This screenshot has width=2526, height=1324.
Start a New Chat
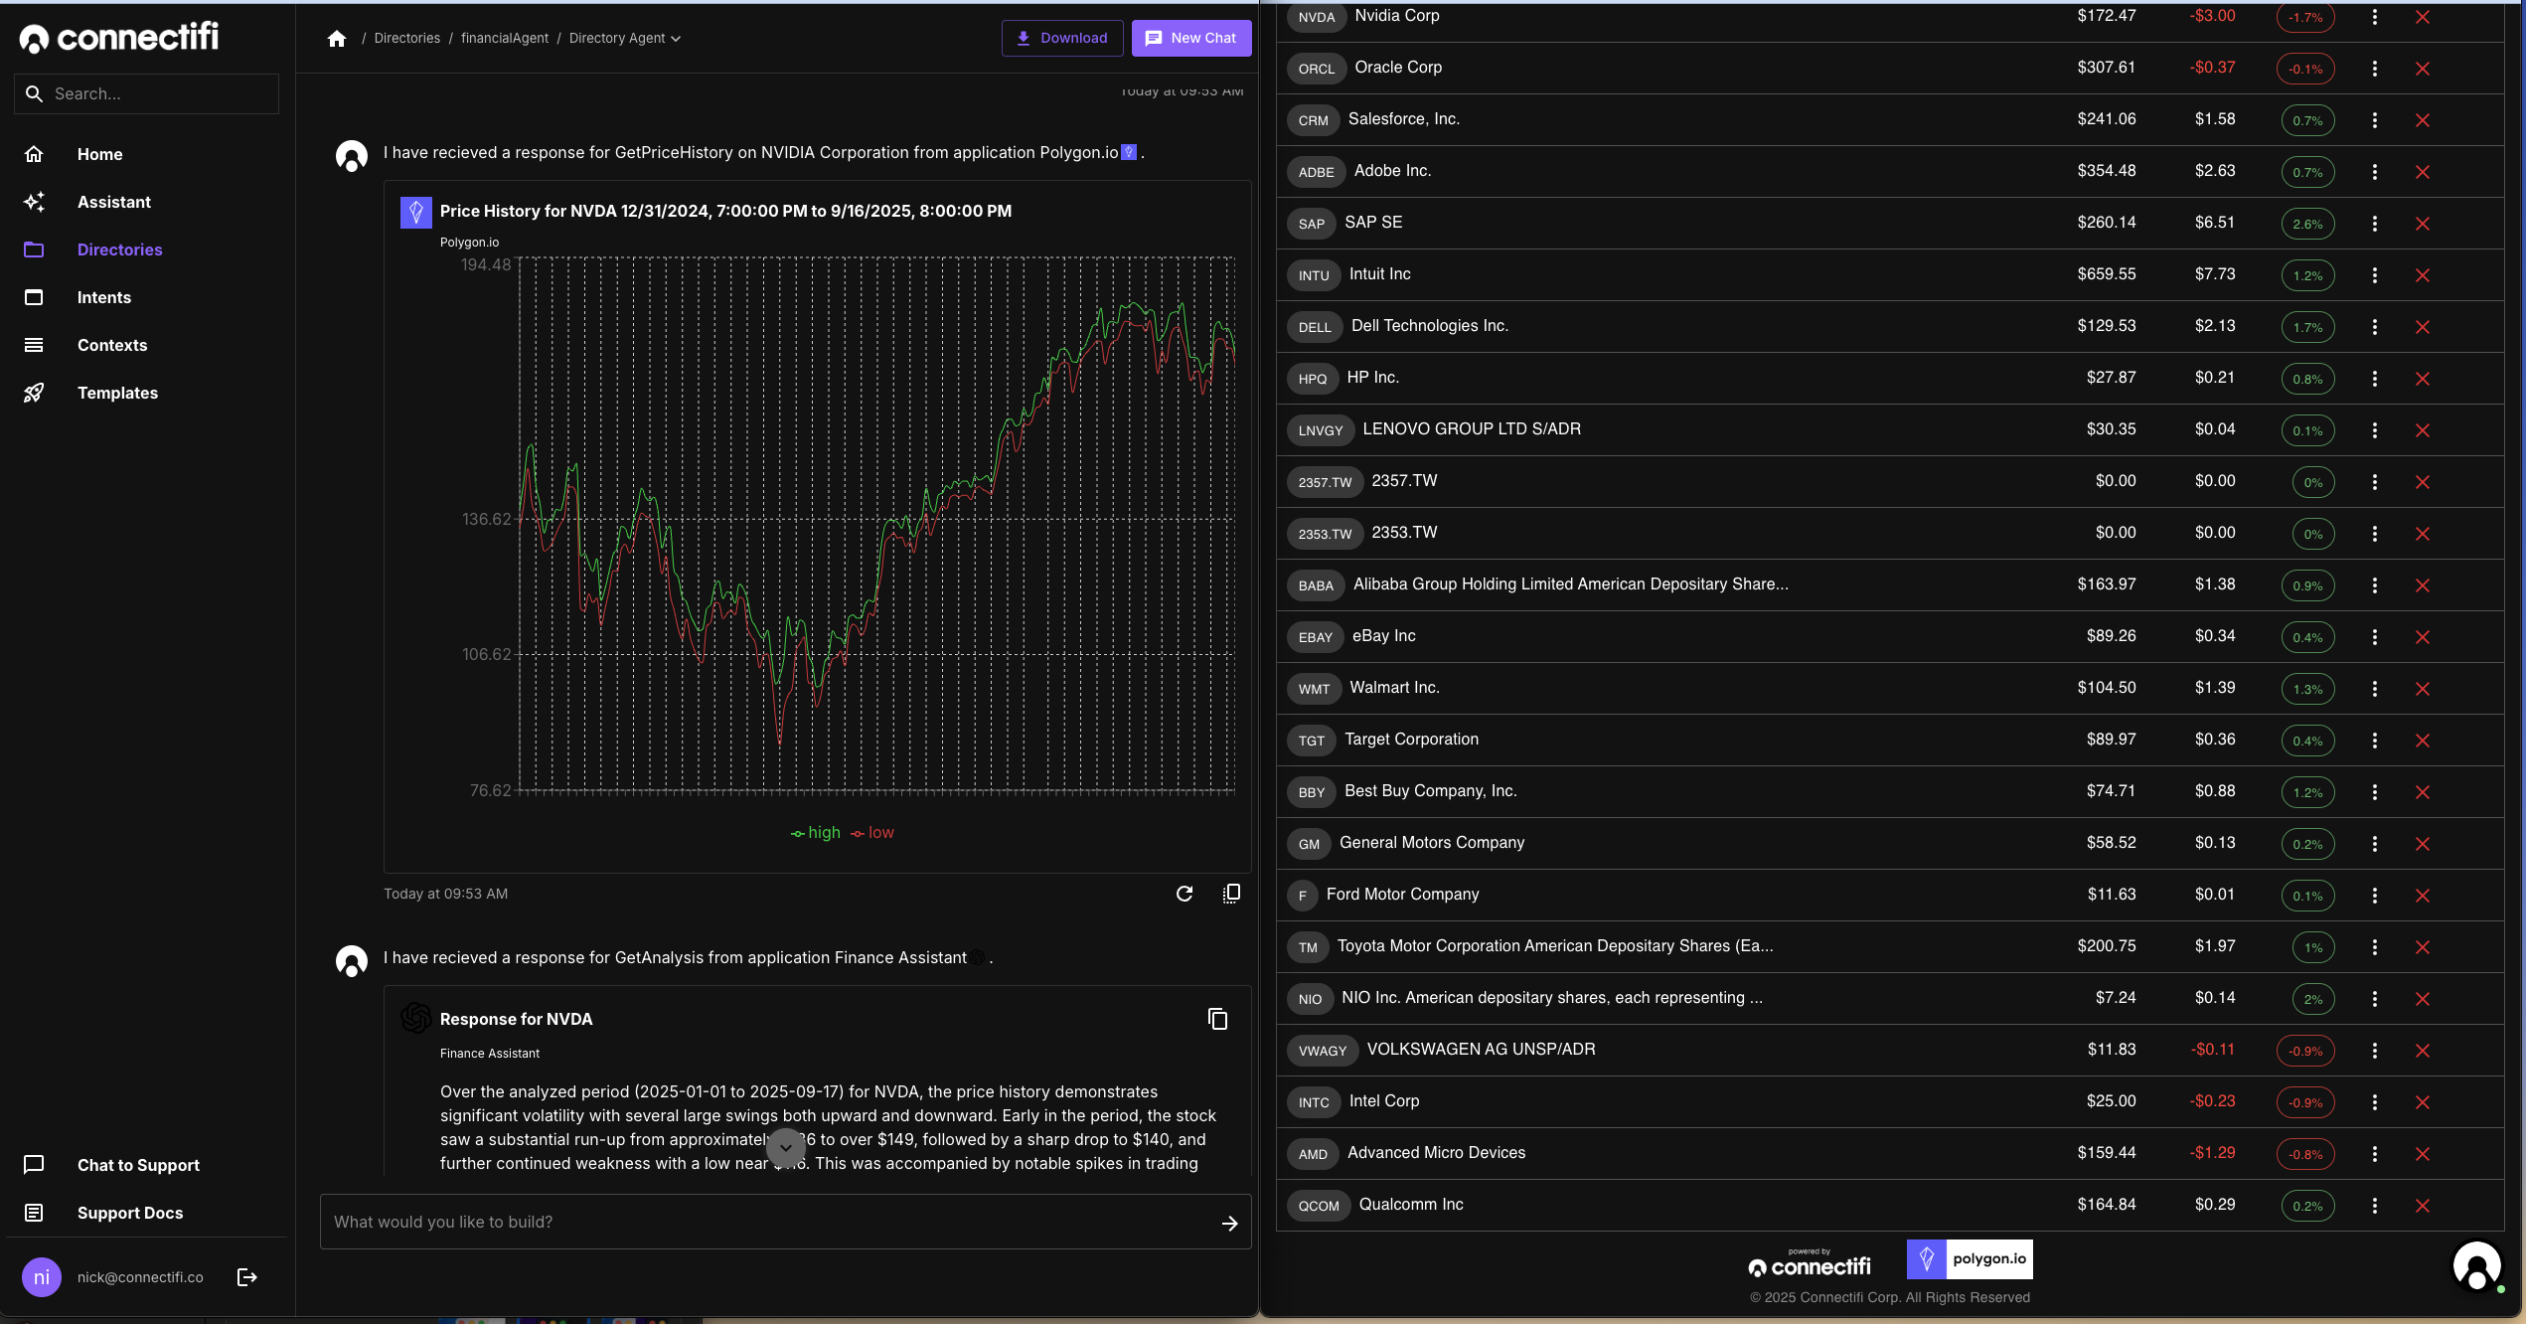point(1190,39)
